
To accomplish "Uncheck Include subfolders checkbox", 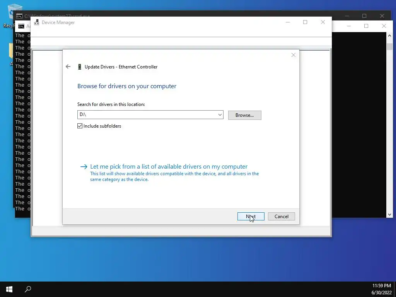I will [80, 126].
